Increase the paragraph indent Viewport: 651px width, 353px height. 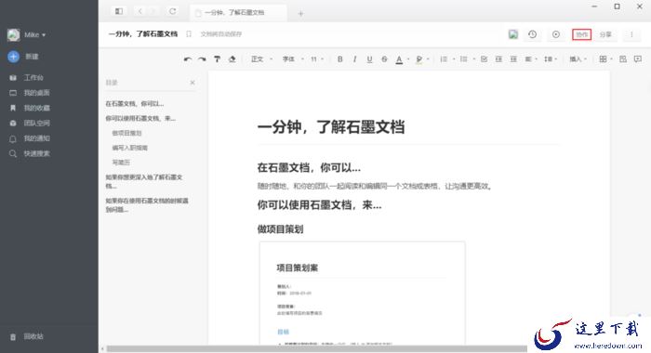point(513,59)
